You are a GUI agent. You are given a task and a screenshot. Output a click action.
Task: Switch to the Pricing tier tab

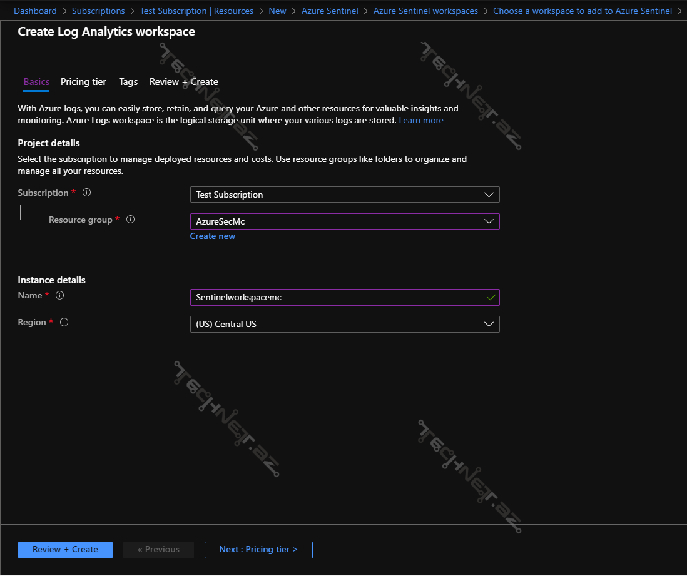click(x=83, y=82)
